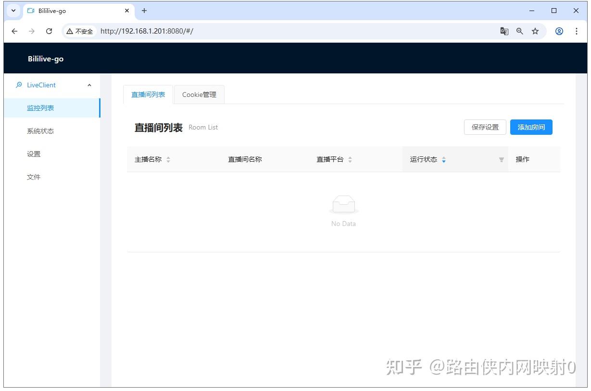Expand the tab search dropdown arrow
This screenshot has width=591, height=391.
coord(13,11)
